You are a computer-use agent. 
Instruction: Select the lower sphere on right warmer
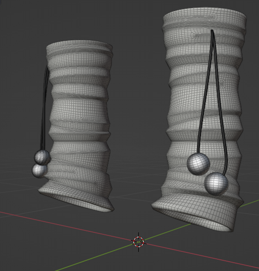(216, 184)
